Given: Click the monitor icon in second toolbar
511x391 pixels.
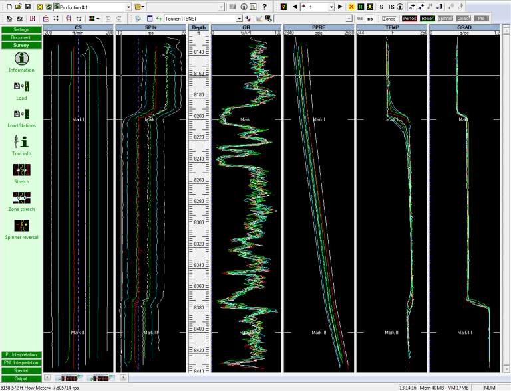Looking at the screenshot, I should 269,19.
